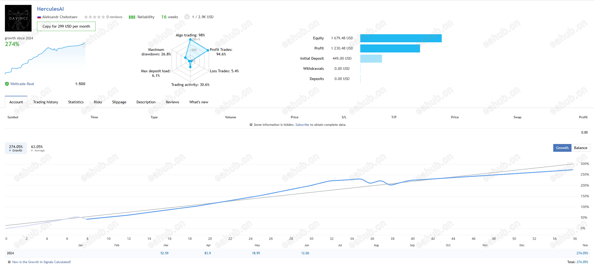594x269 pixels.
Task: Click Copy for 299 USD per month button
Action: coord(66,26)
